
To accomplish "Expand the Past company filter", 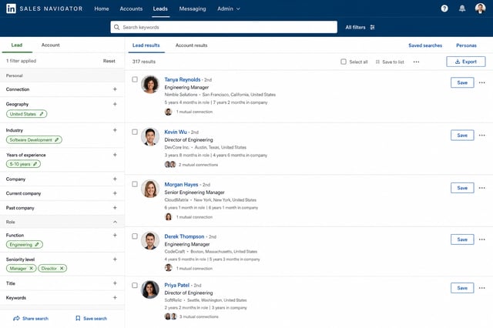I will [115, 208].
